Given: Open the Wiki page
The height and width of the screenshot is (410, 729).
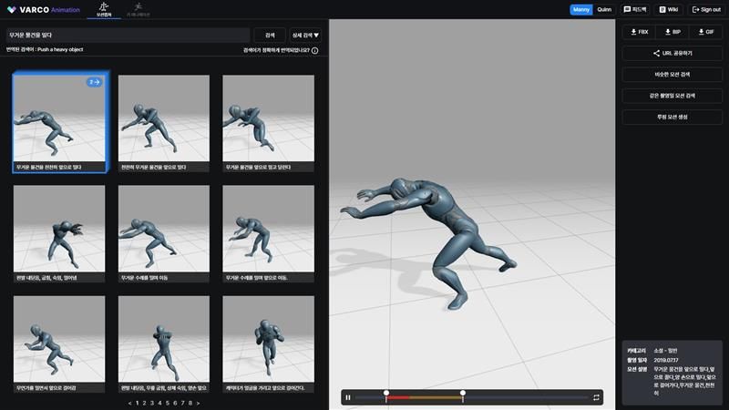Looking at the screenshot, I should click(x=668, y=9).
